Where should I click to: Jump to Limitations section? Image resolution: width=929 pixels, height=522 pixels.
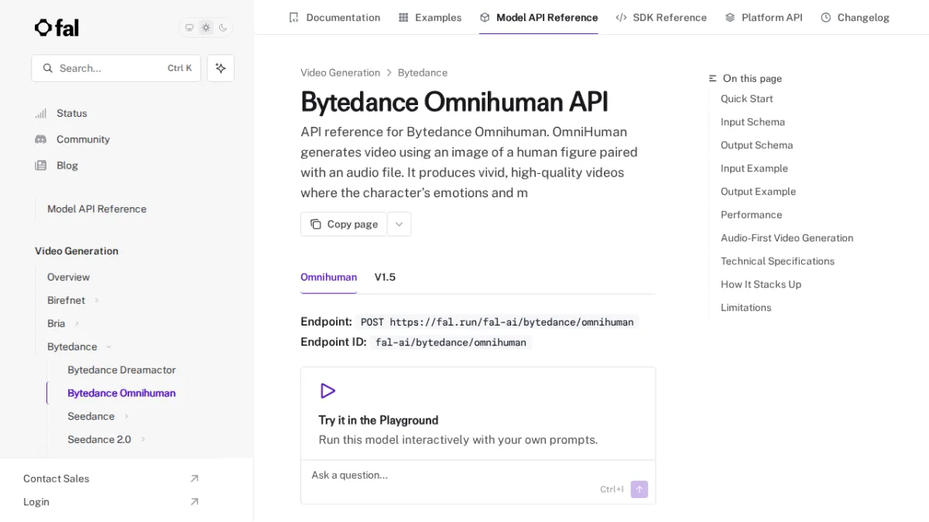coord(746,308)
